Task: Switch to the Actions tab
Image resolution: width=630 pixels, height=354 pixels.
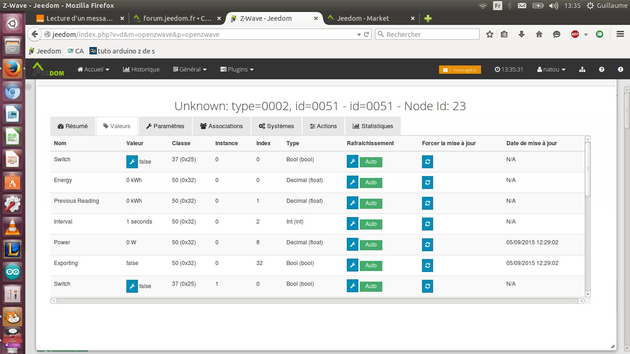Action: pos(323,126)
